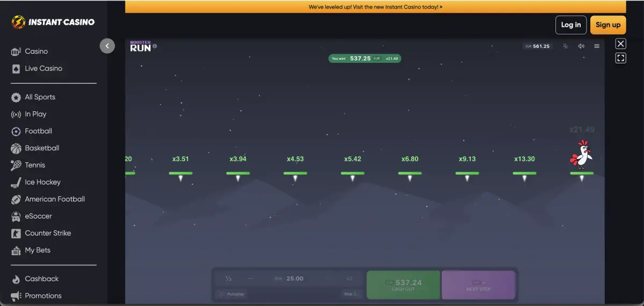Image resolution: width=644 pixels, height=306 pixels.
Task: Open My Bets
Action: pos(38,250)
